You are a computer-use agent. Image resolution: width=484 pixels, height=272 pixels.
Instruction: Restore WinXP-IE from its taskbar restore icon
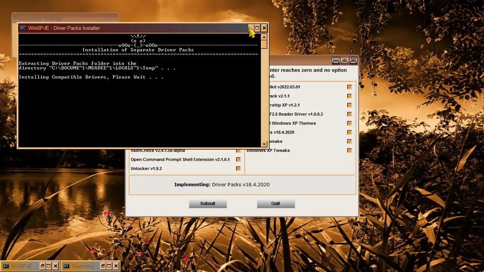[x=42, y=266]
